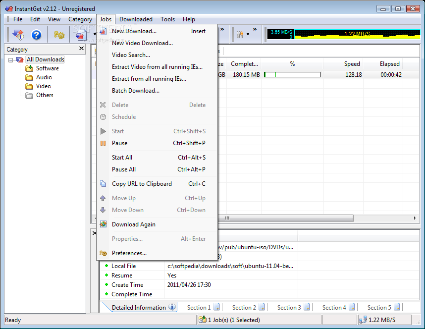Open dropdown arrow next to new download icon

pyautogui.click(x=95, y=35)
